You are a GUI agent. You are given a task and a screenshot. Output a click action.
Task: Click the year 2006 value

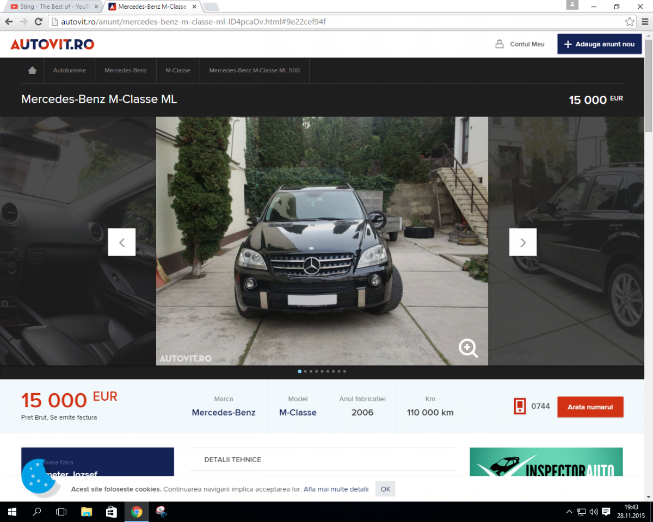click(x=362, y=412)
